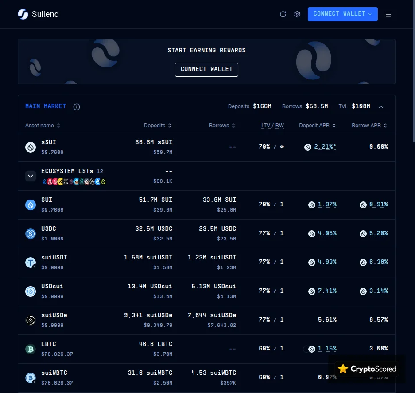
Task: Sort by Asset name column
Action: click(43, 126)
